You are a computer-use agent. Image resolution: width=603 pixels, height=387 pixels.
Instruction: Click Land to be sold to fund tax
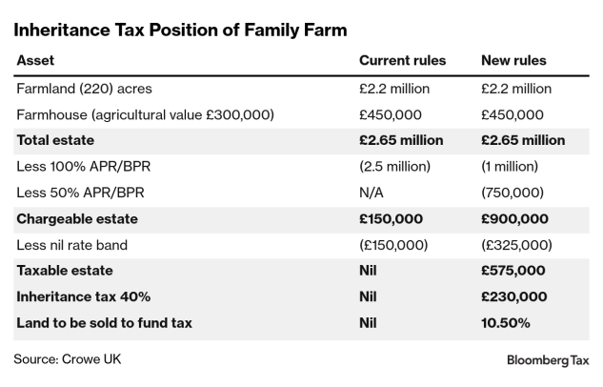pyautogui.click(x=104, y=322)
